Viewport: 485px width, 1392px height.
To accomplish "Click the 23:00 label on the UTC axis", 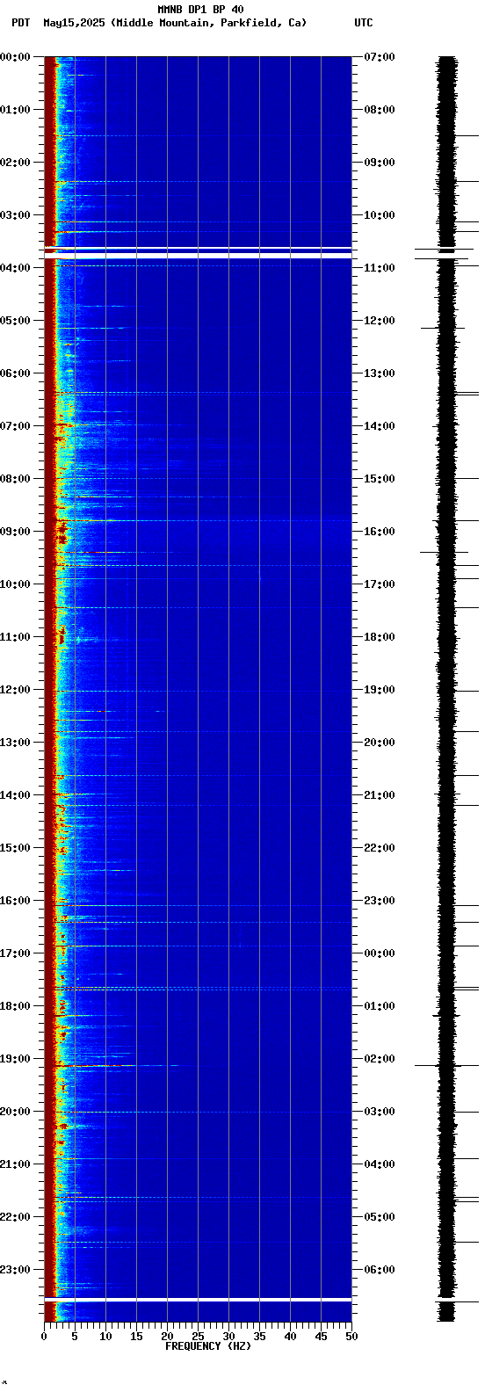I will pos(379,901).
